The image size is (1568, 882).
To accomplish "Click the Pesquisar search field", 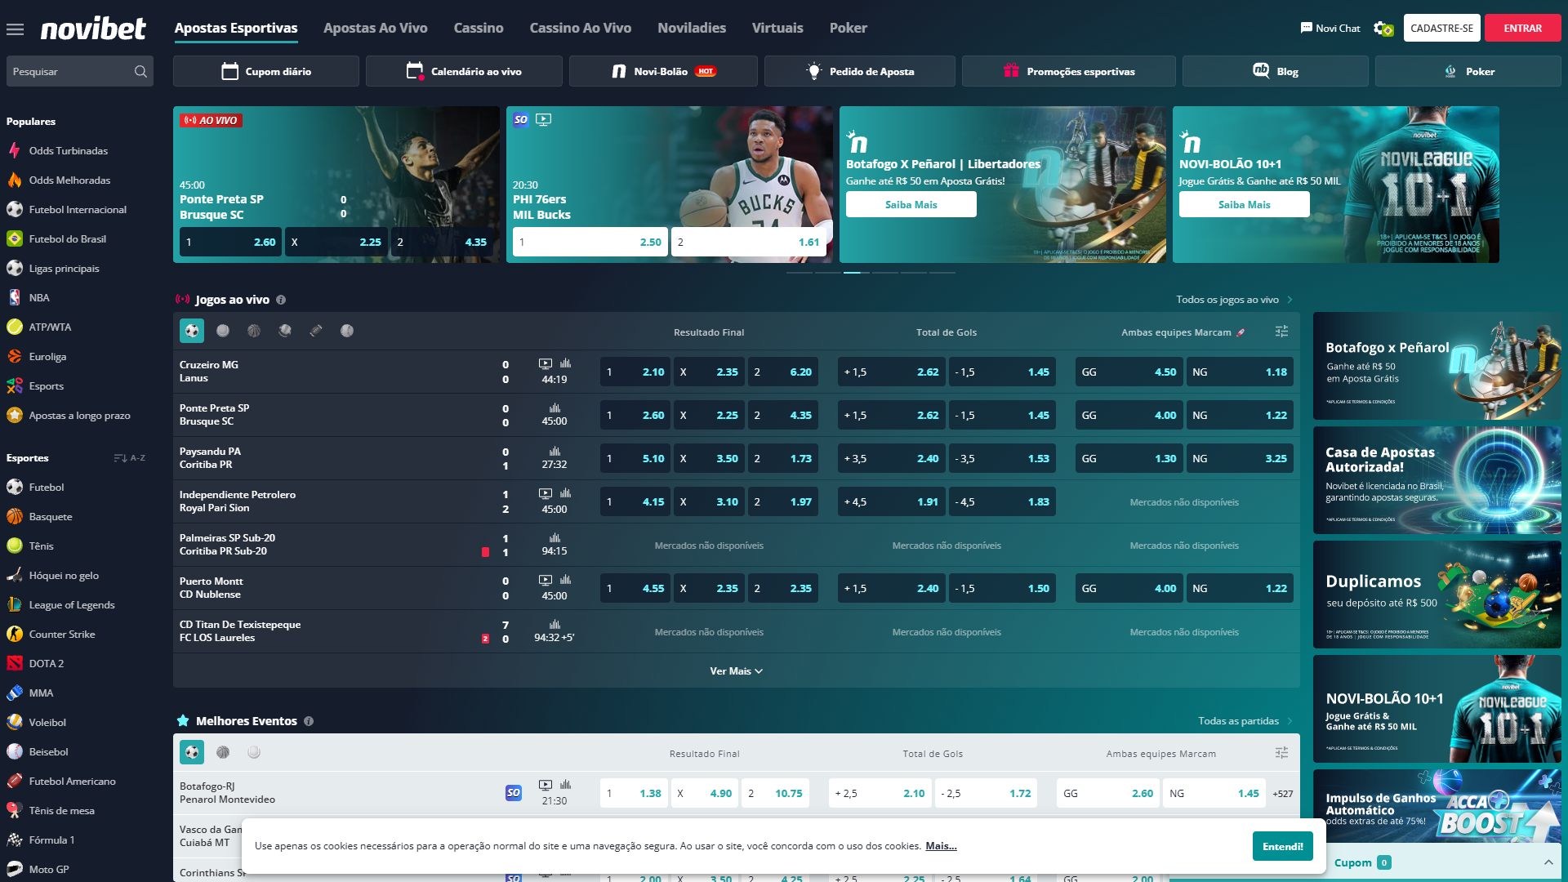I will [x=80, y=72].
